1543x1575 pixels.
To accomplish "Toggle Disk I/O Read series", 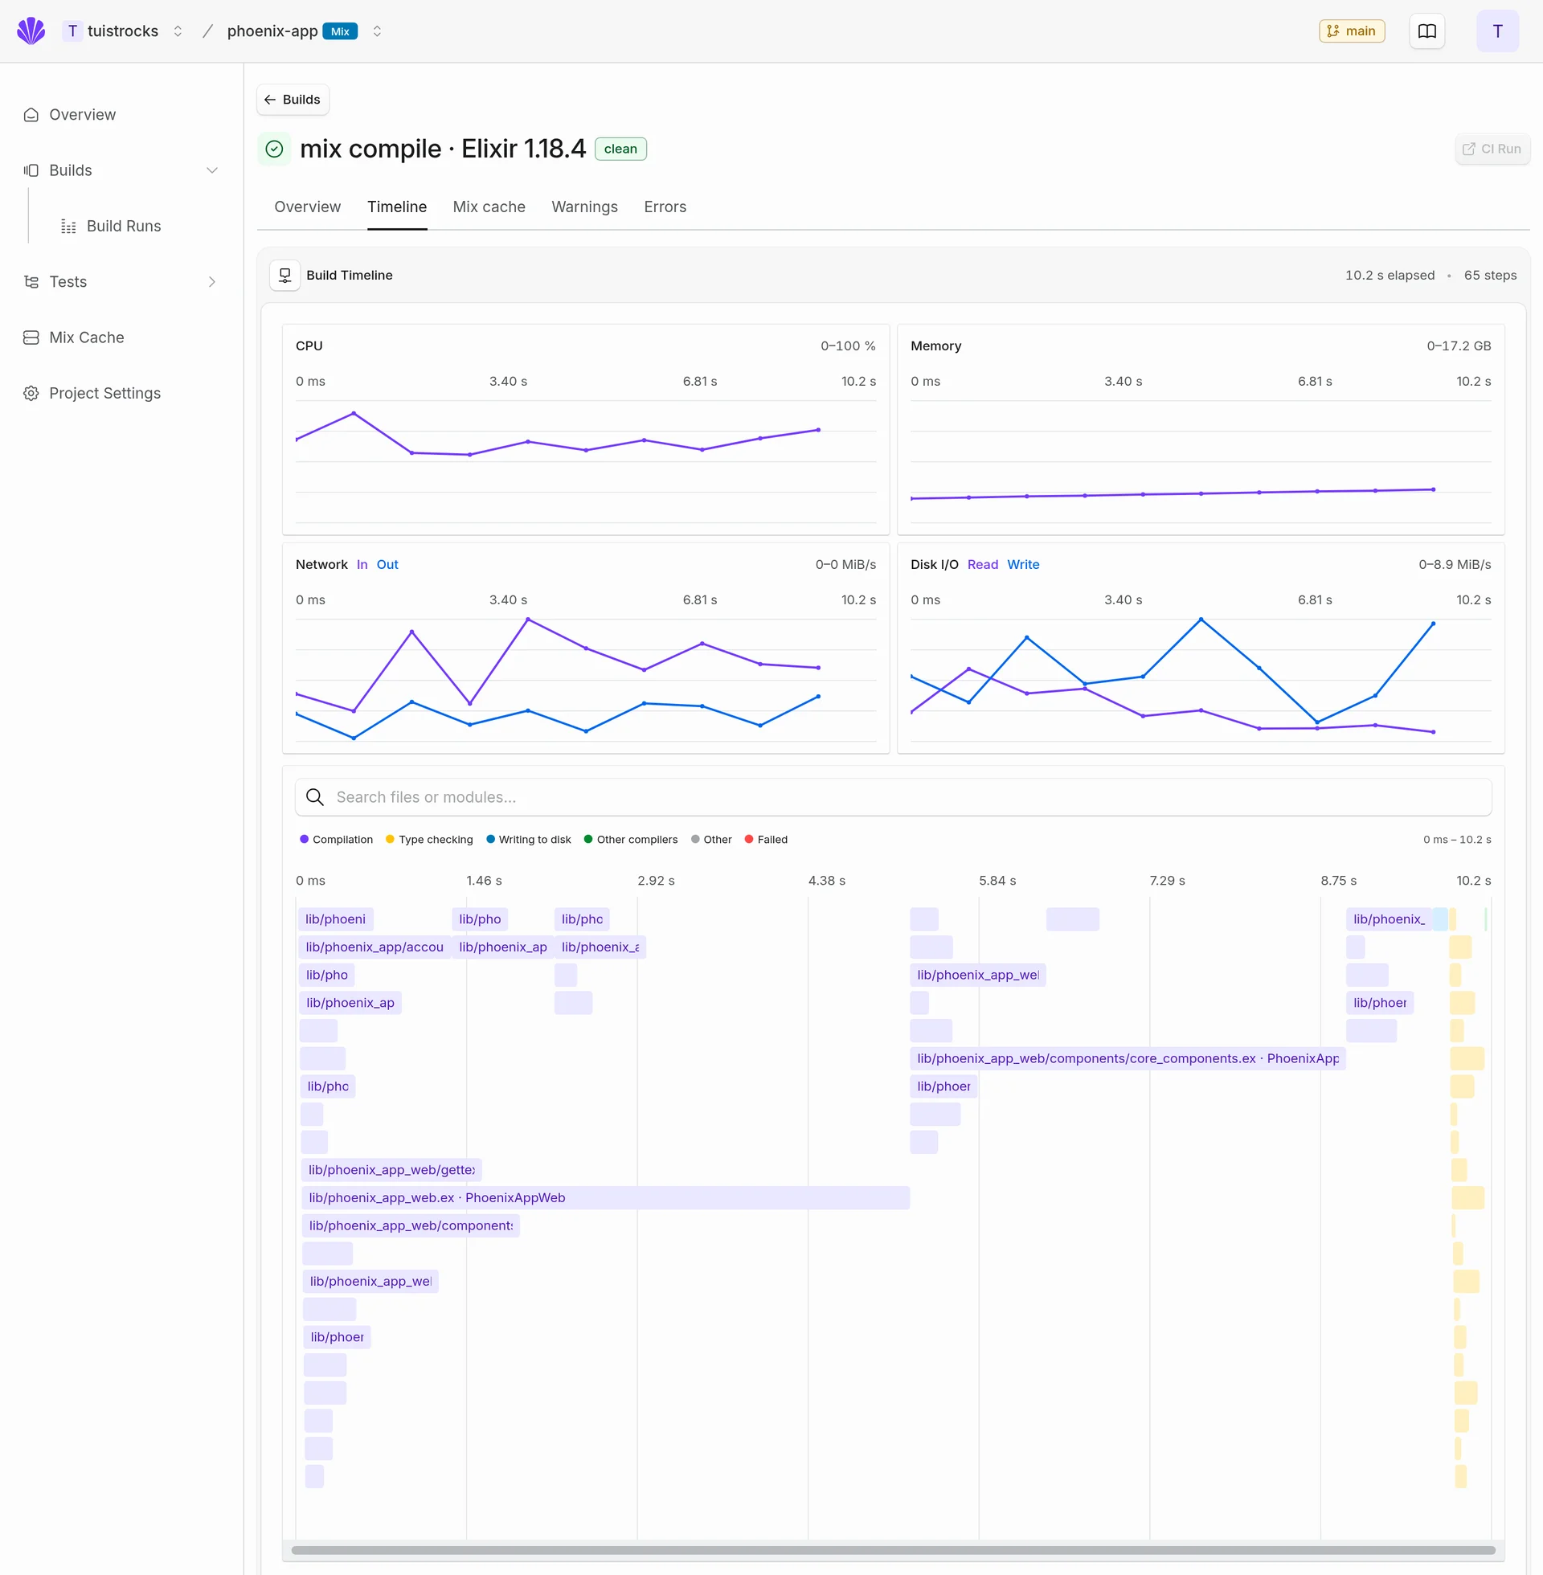I will [x=982, y=565].
